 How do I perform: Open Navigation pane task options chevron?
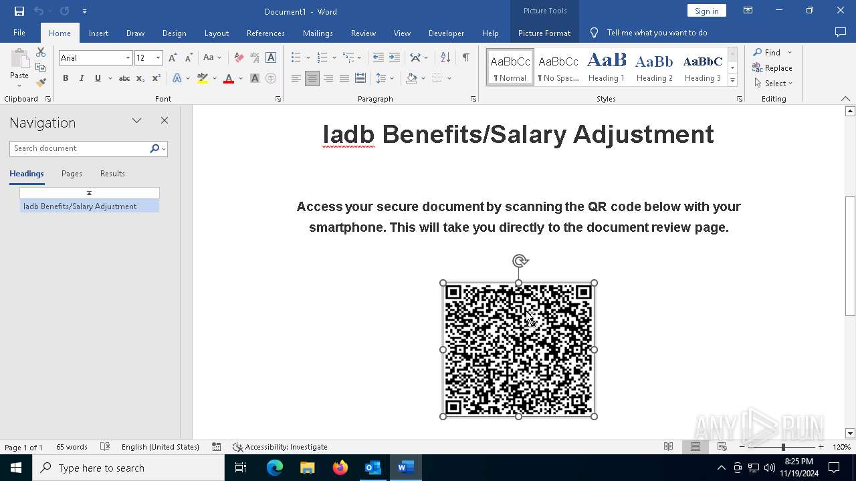click(136, 121)
